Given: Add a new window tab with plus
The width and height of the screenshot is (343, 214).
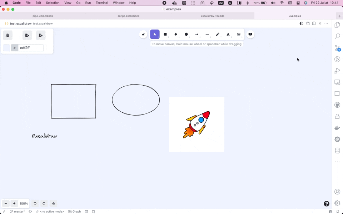Looking at the screenshot, I should (339, 16).
